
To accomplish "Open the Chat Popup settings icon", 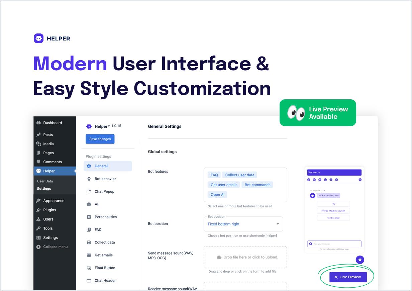I will tap(89, 192).
